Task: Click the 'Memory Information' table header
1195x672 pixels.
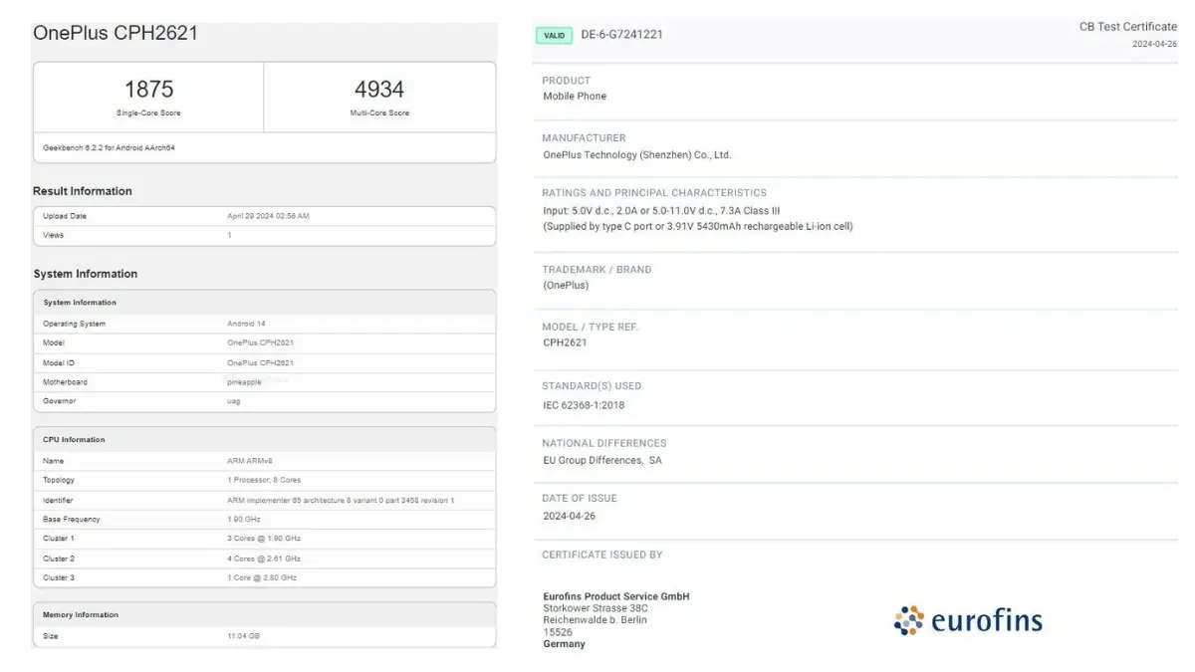Action: [x=264, y=614]
